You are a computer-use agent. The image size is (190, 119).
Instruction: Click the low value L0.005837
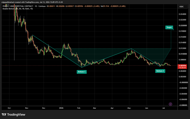(x=70, y=6)
